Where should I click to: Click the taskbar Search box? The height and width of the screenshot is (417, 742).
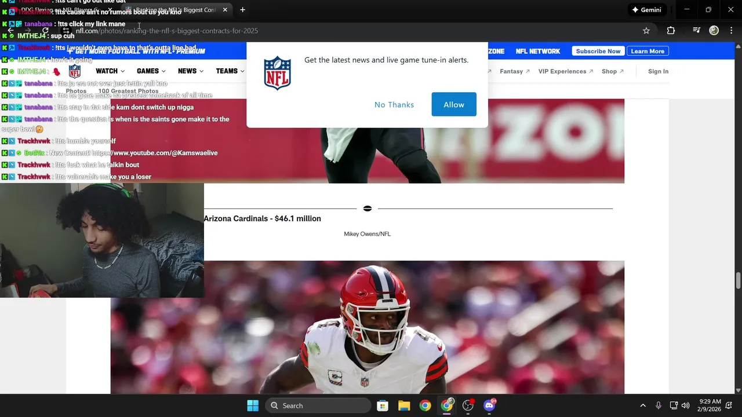click(318, 405)
